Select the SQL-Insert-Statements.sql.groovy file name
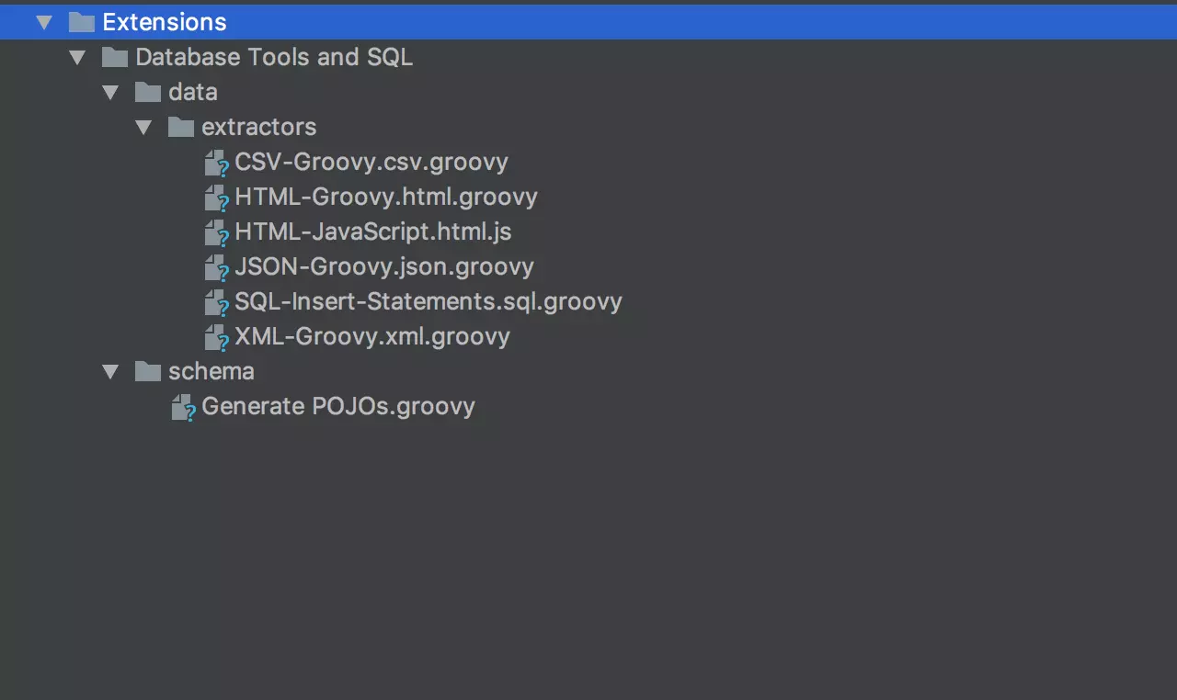The width and height of the screenshot is (1177, 700). coord(428,301)
